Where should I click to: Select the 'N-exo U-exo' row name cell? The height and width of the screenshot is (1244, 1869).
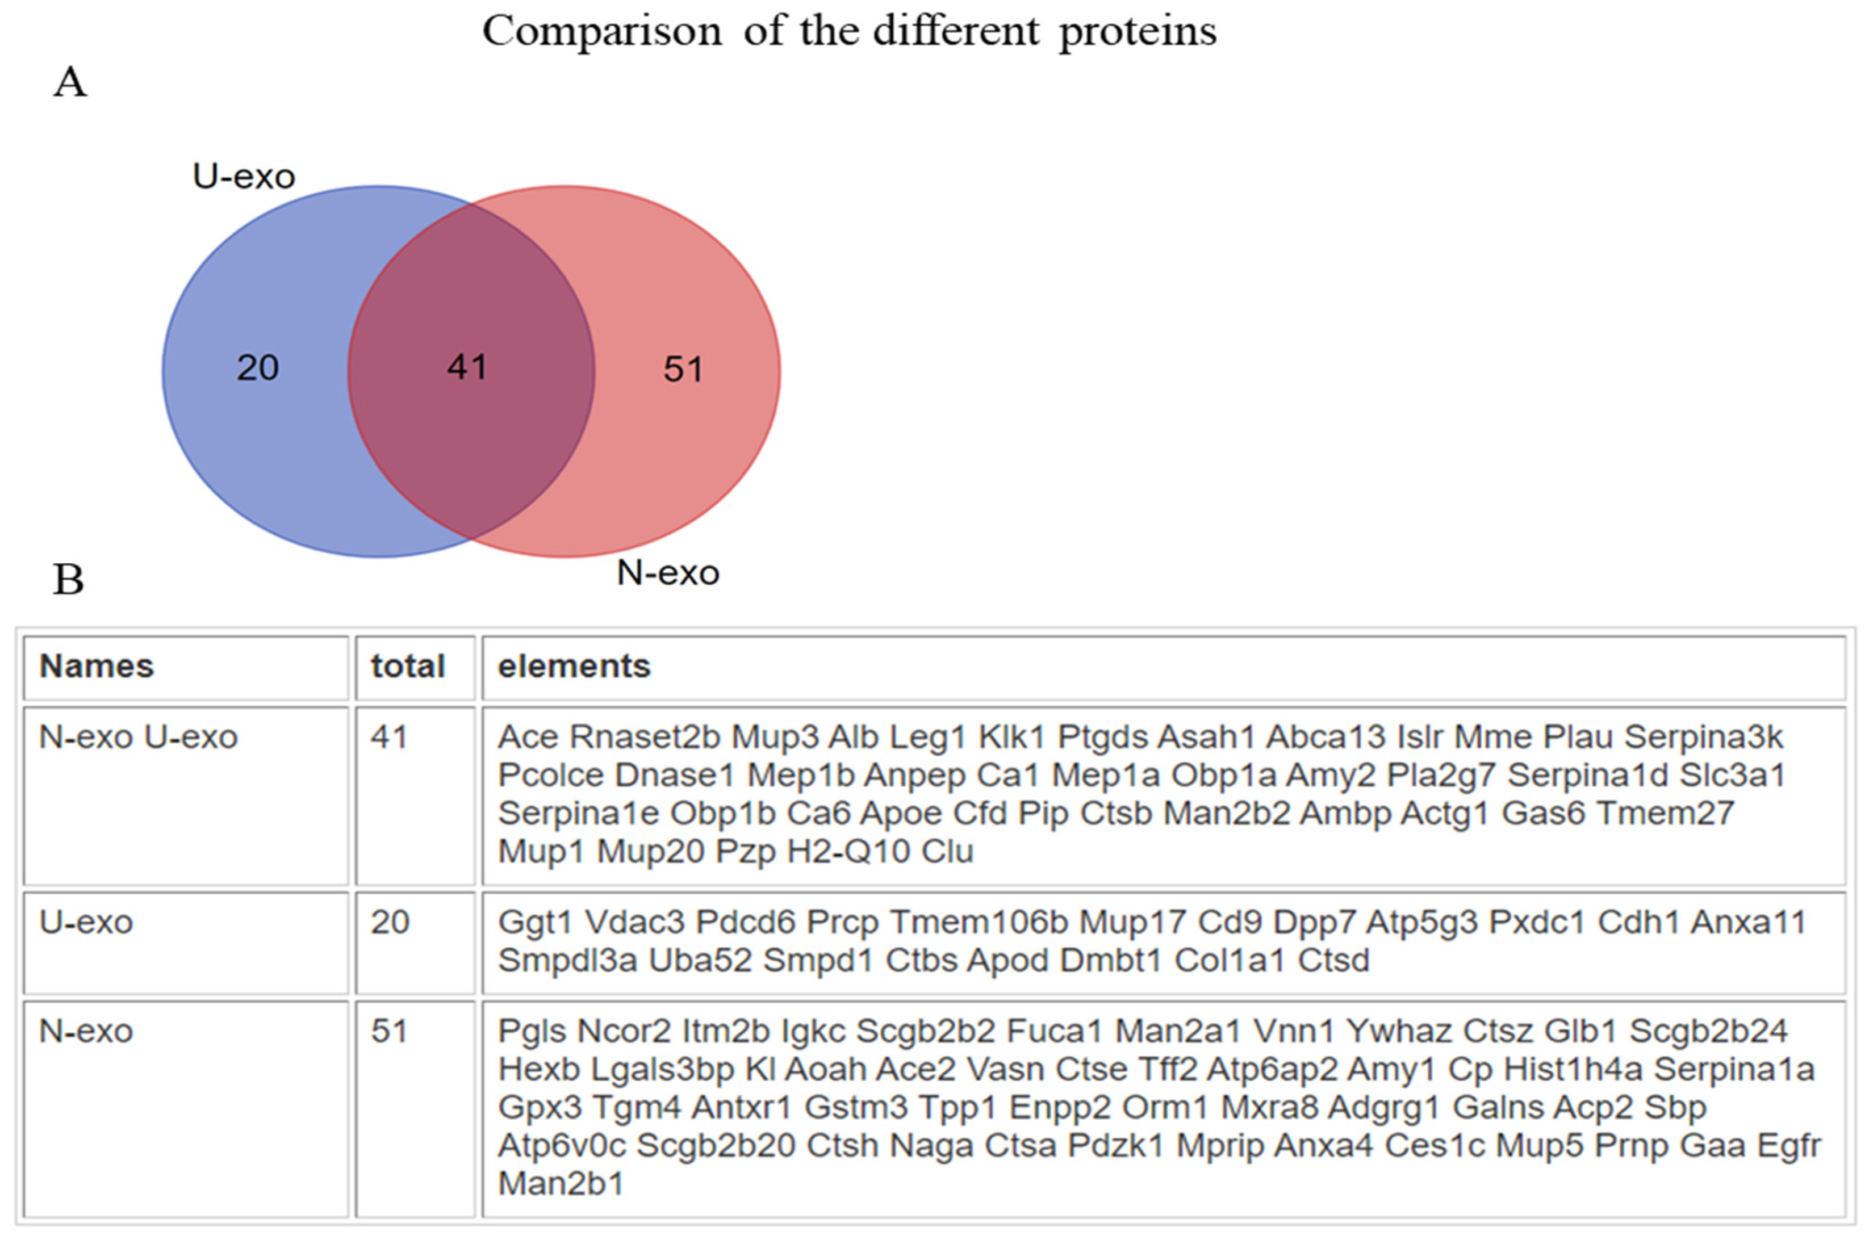pyautogui.click(x=138, y=737)
